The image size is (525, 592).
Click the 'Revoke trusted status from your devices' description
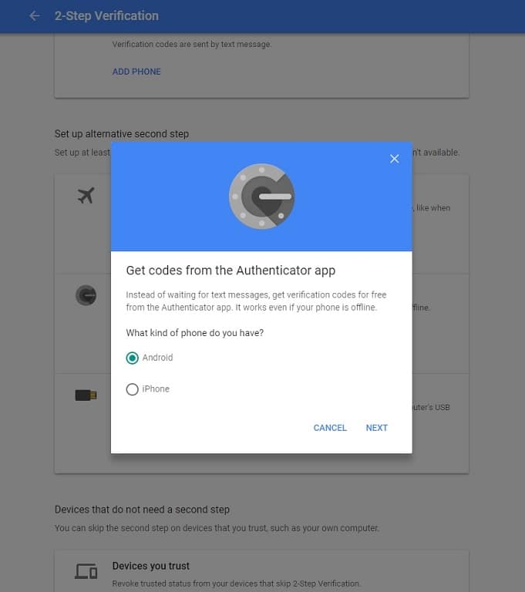[x=237, y=584]
